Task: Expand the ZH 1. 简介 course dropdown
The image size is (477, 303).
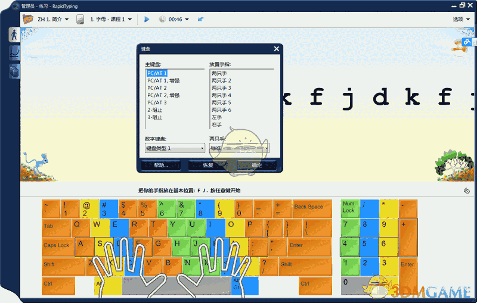Action: pos(66,19)
